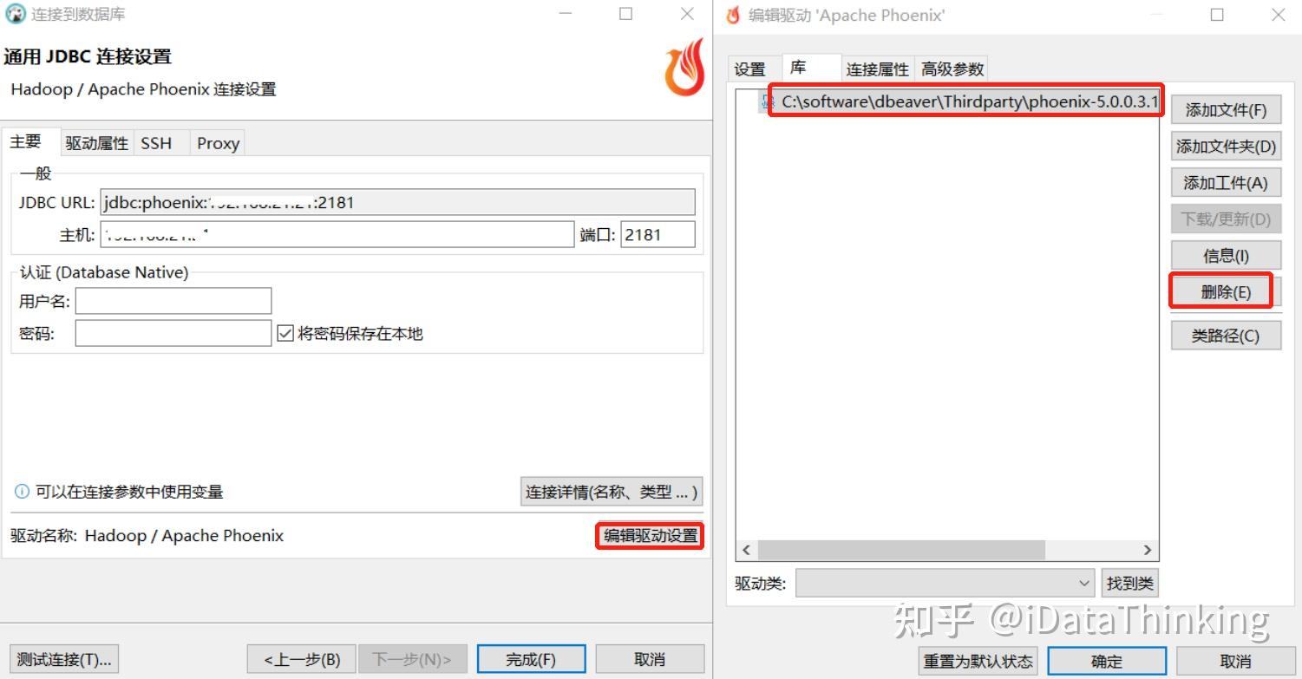Click the Phoenix flame logo icon

coord(685,67)
